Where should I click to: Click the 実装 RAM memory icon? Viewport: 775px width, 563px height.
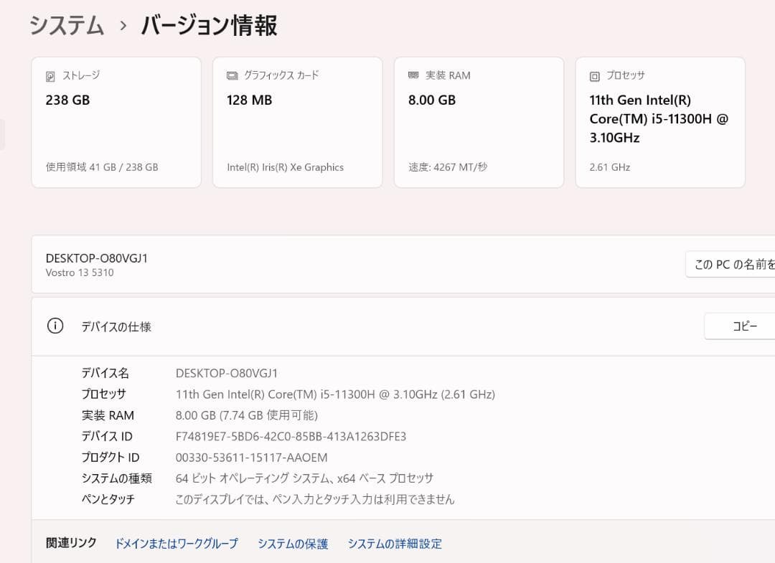413,75
